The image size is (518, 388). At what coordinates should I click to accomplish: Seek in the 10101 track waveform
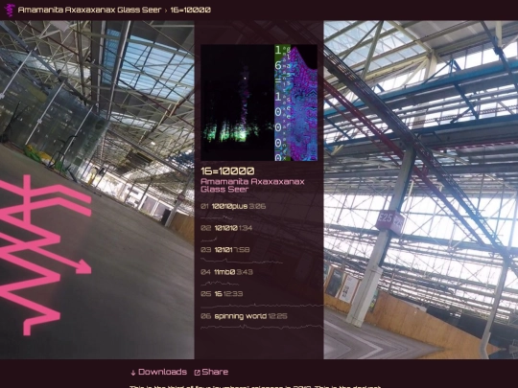[242, 262]
